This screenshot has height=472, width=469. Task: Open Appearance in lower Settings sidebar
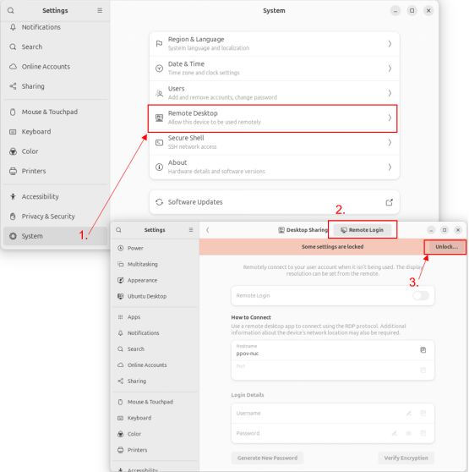[x=155, y=281]
